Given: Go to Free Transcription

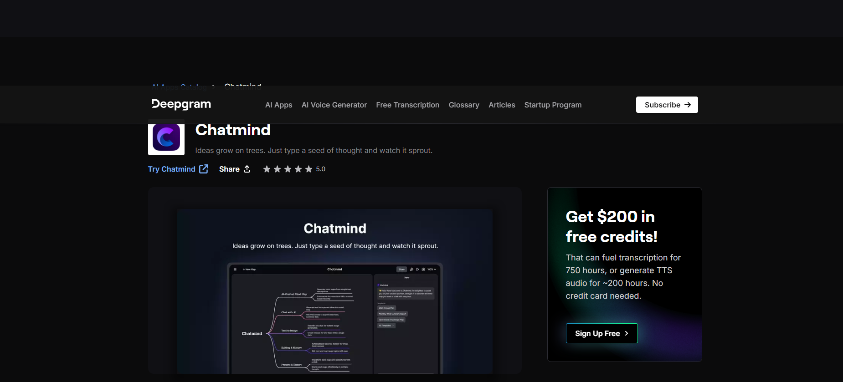Looking at the screenshot, I should 407,105.
